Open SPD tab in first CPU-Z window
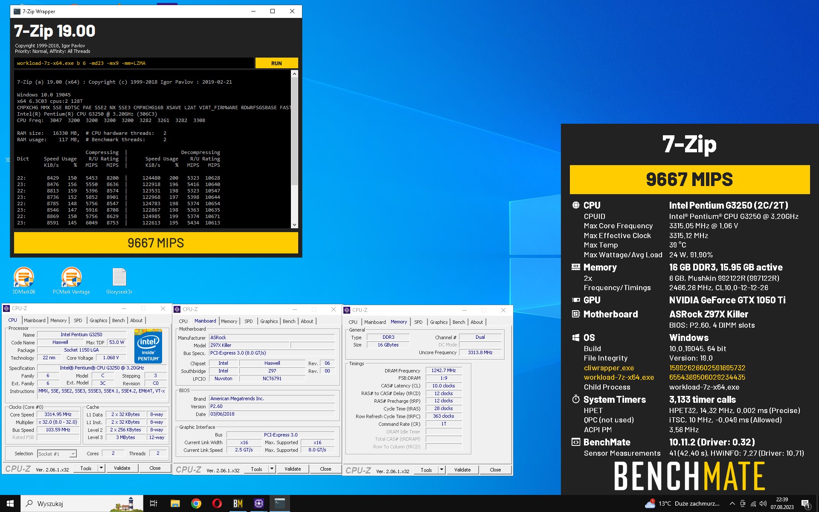 pyautogui.click(x=78, y=320)
